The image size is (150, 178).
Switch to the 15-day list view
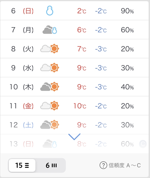tap(22, 165)
